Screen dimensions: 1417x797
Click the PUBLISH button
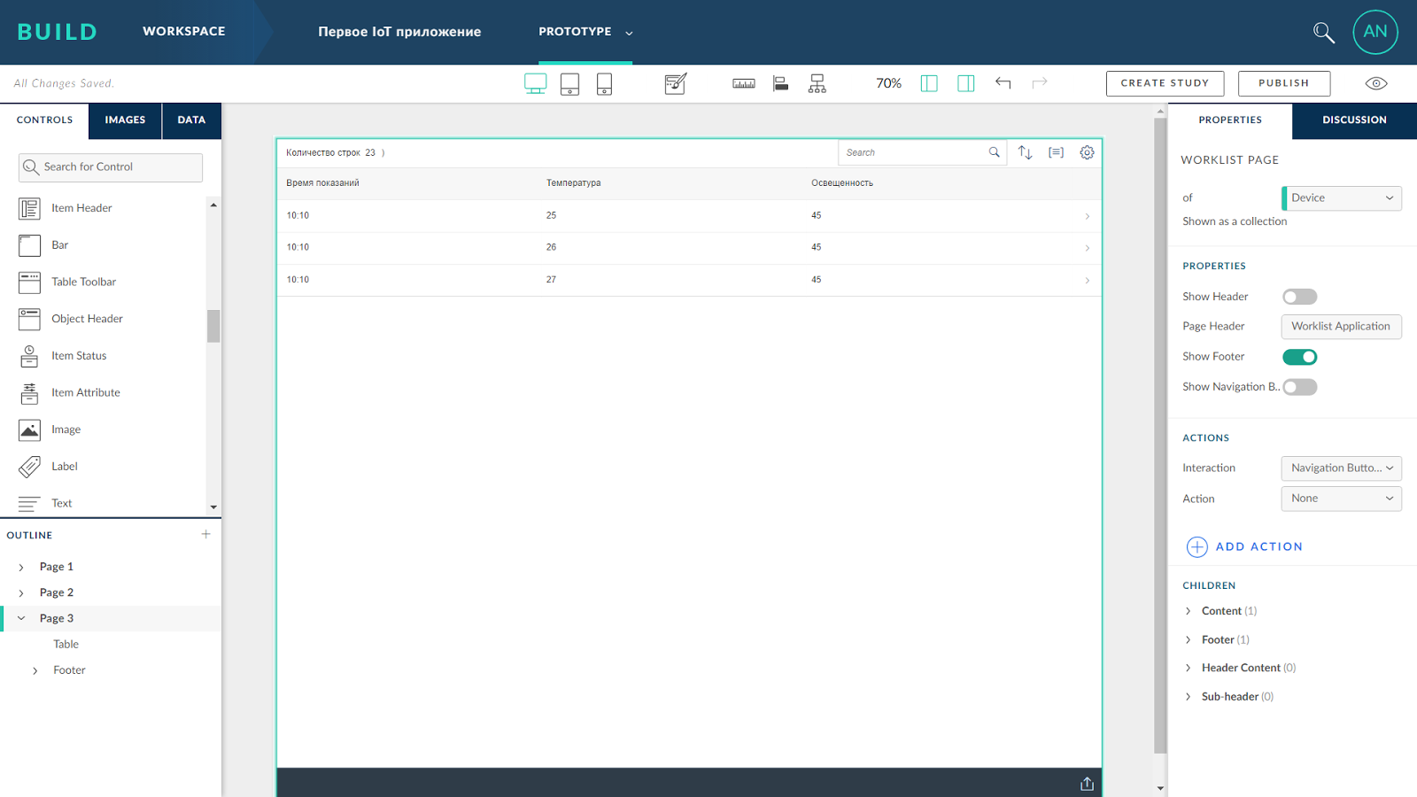(1283, 82)
